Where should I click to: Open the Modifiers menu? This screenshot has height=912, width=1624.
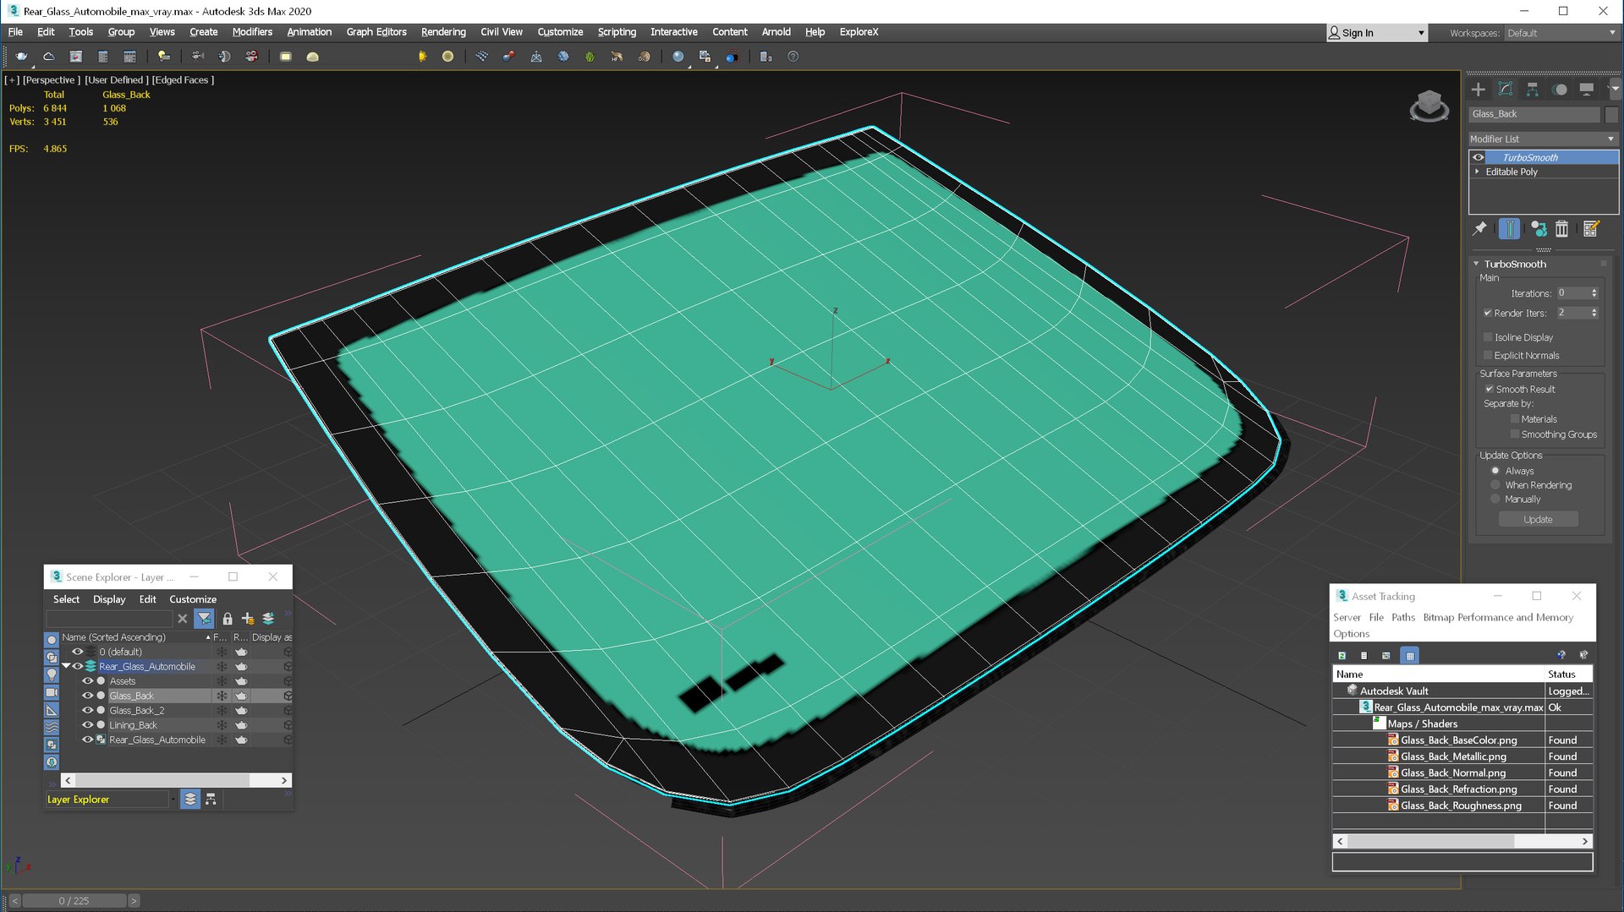(252, 32)
